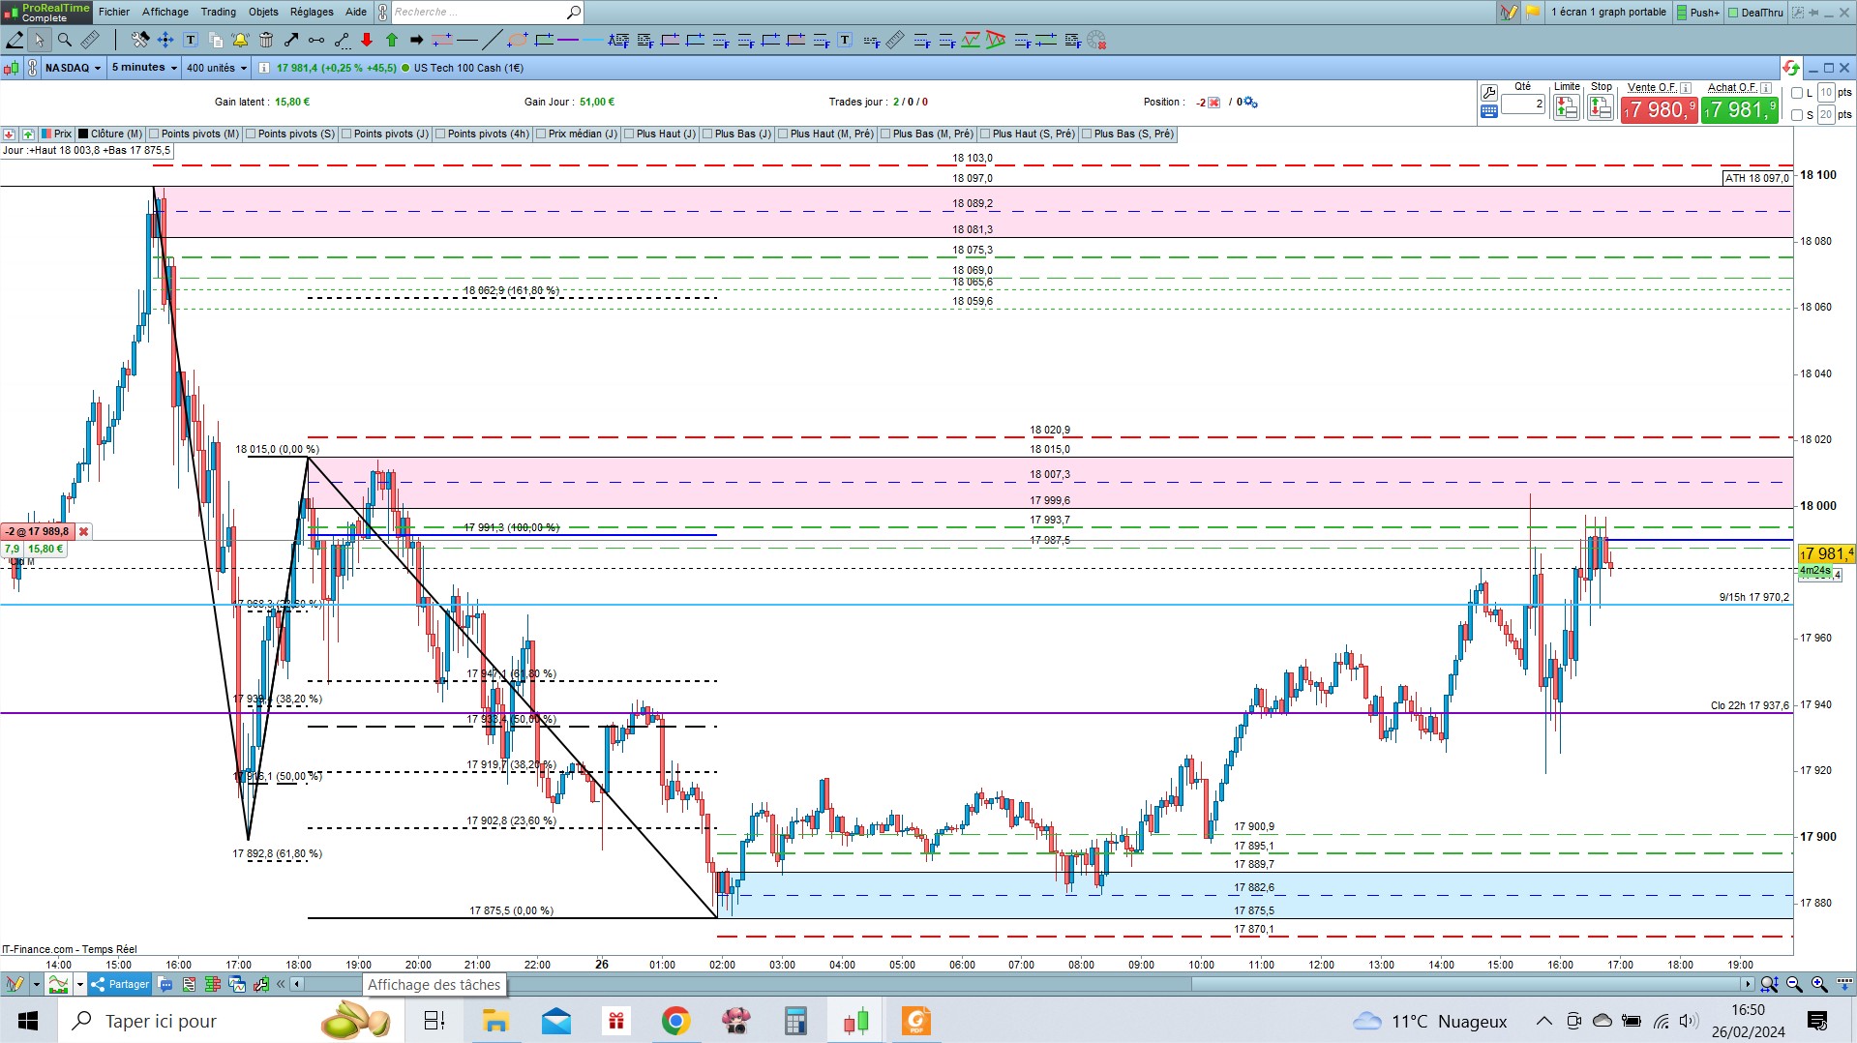
Task: Click the L points value field
Action: (x=1826, y=93)
